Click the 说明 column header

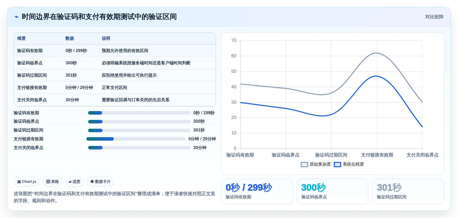click(x=106, y=39)
